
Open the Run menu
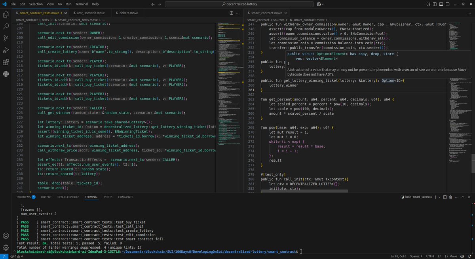69,4
